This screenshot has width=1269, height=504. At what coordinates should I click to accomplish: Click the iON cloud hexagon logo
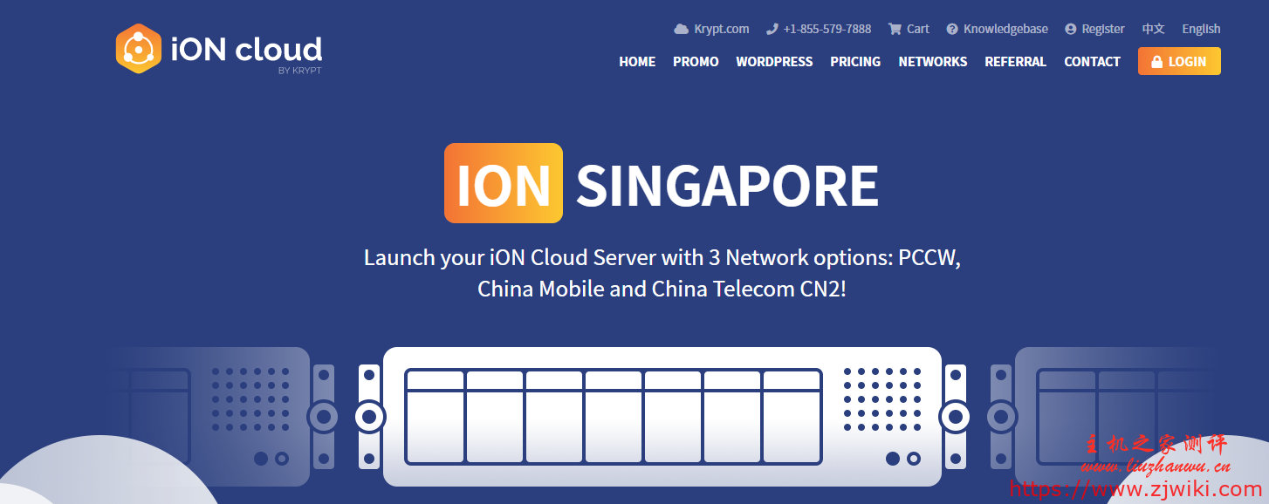tap(139, 49)
